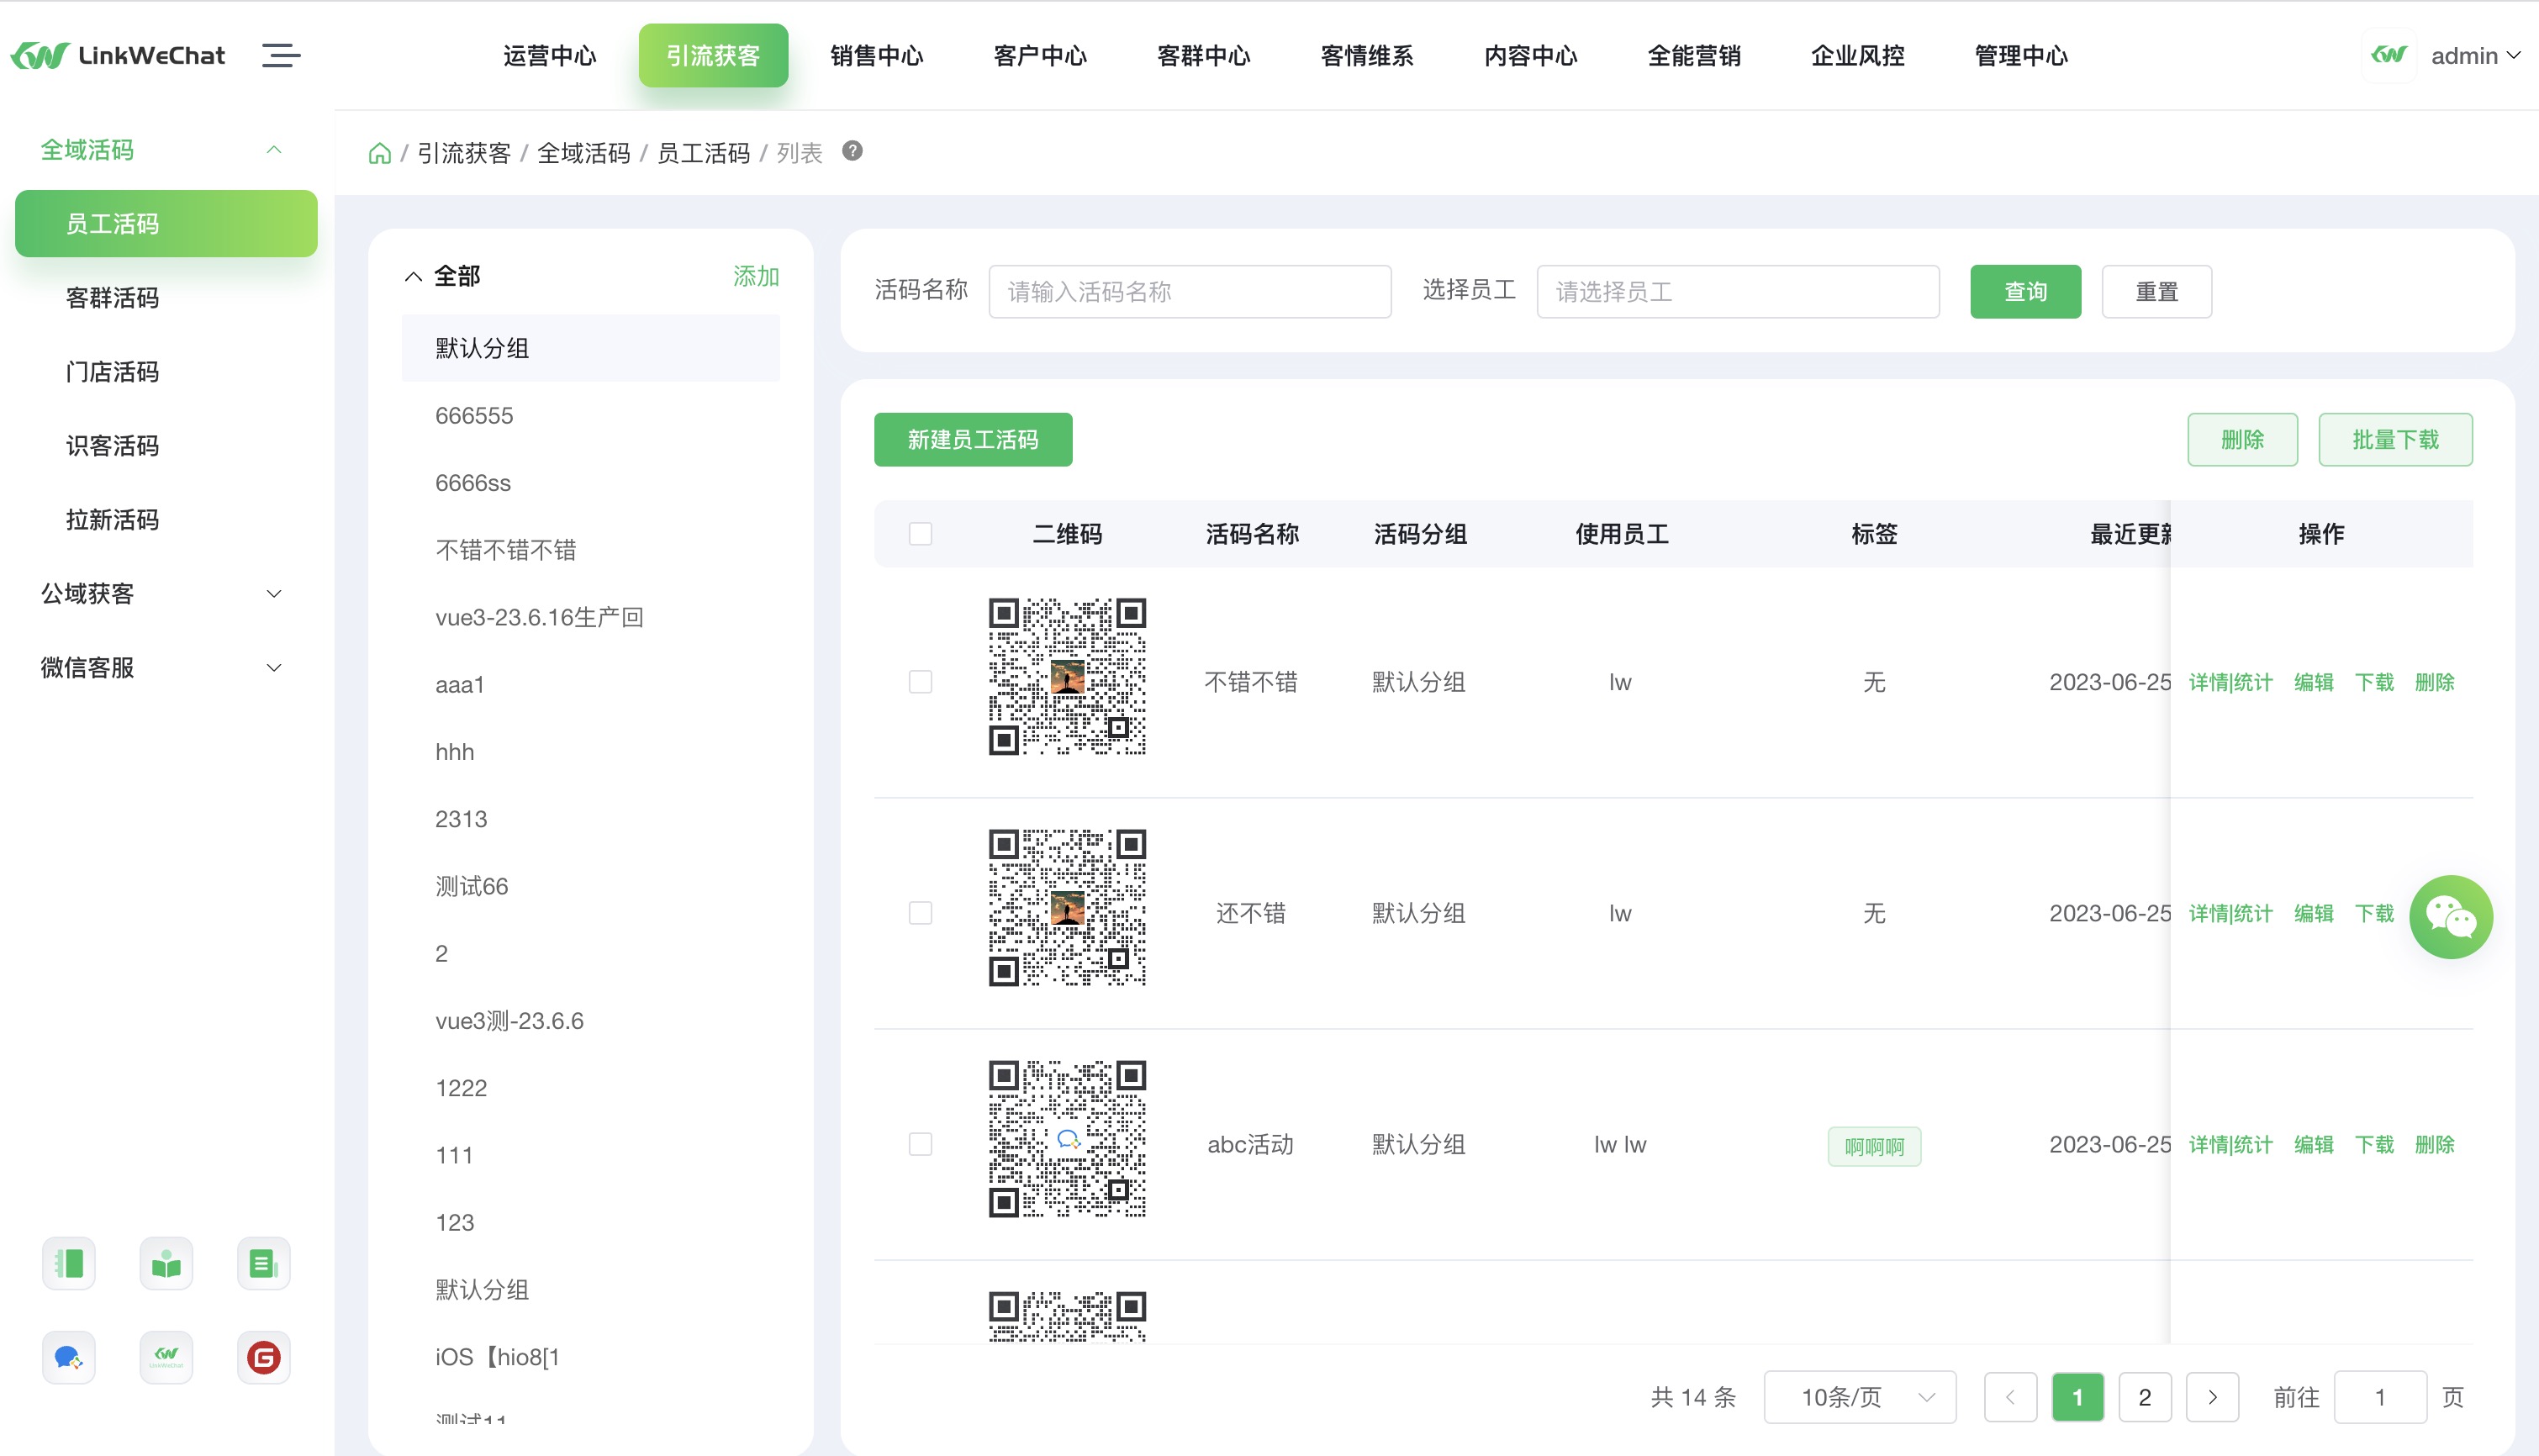Image resolution: width=2539 pixels, height=1456 pixels.
Task: Check the row checkbox for 还不错
Action: click(920, 913)
